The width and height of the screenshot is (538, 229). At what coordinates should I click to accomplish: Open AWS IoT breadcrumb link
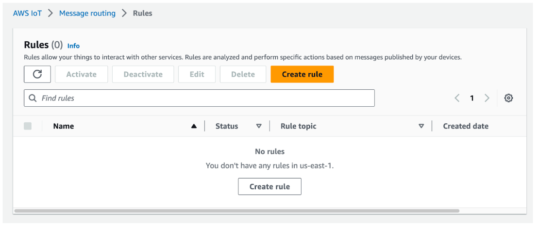click(27, 13)
